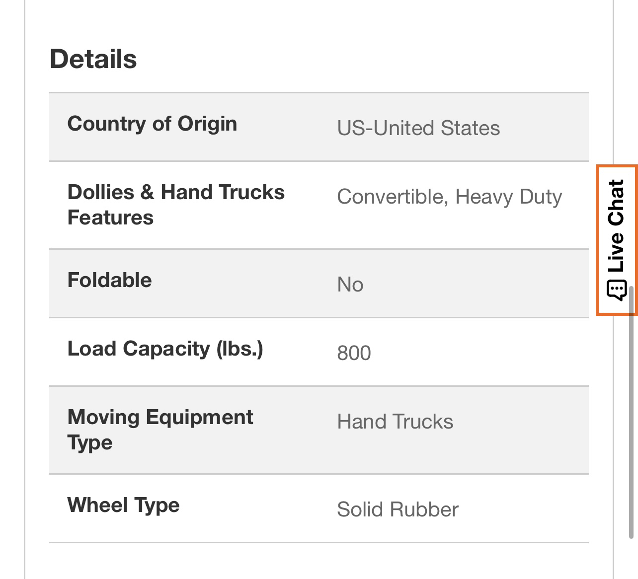Image resolution: width=638 pixels, height=579 pixels.
Task: Click the "Moving Equipment" label line
Action: tap(160, 417)
